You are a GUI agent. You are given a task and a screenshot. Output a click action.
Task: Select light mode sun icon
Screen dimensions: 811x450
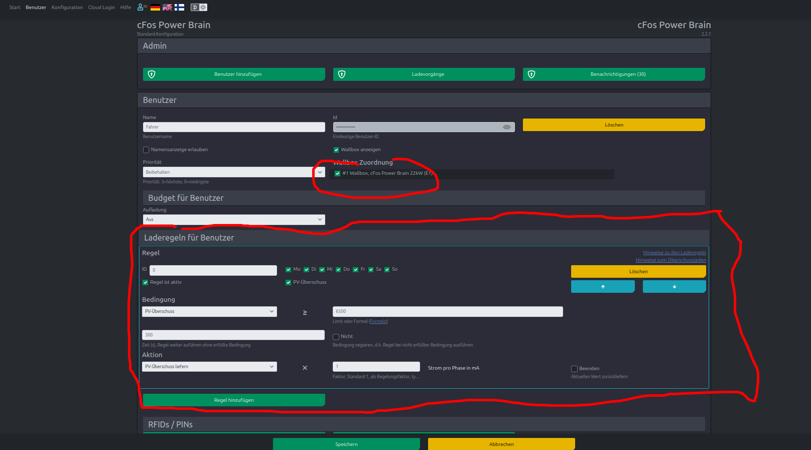tap(203, 7)
